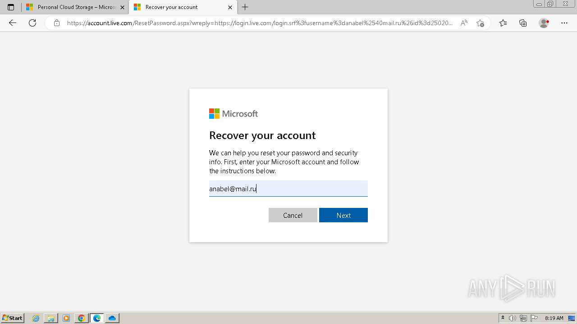
Task: Launch Google Chrome from taskbar
Action: point(82,318)
